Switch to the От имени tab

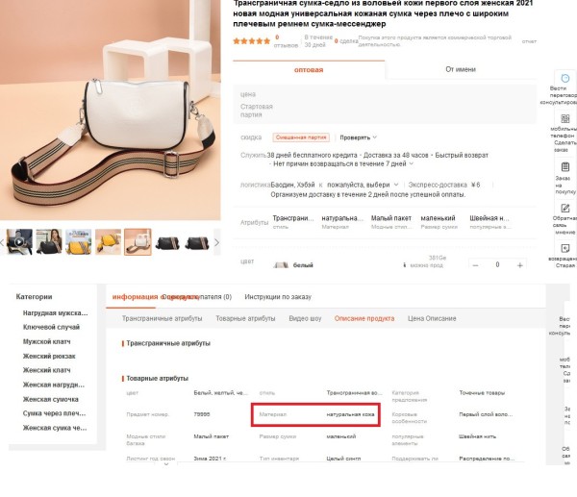(461, 69)
